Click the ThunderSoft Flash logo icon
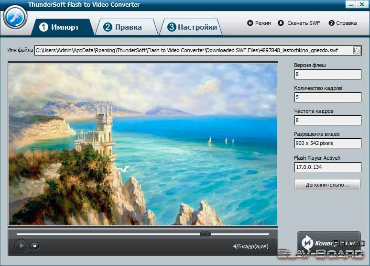Viewport: 370px width, 266px height. (15, 17)
